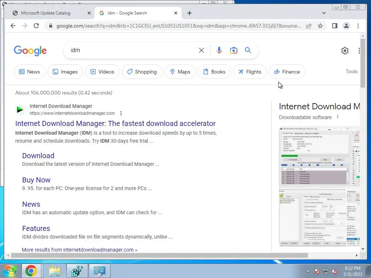Open Action Center flag in tray

click(x=317, y=271)
